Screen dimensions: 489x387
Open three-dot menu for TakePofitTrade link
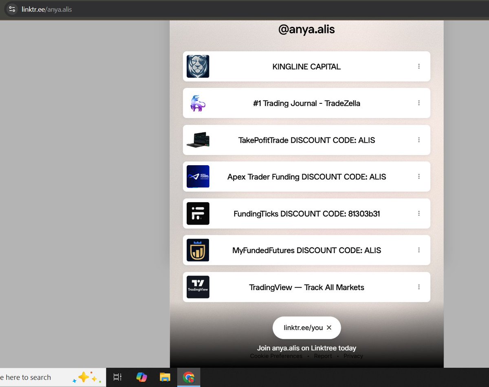coord(419,140)
